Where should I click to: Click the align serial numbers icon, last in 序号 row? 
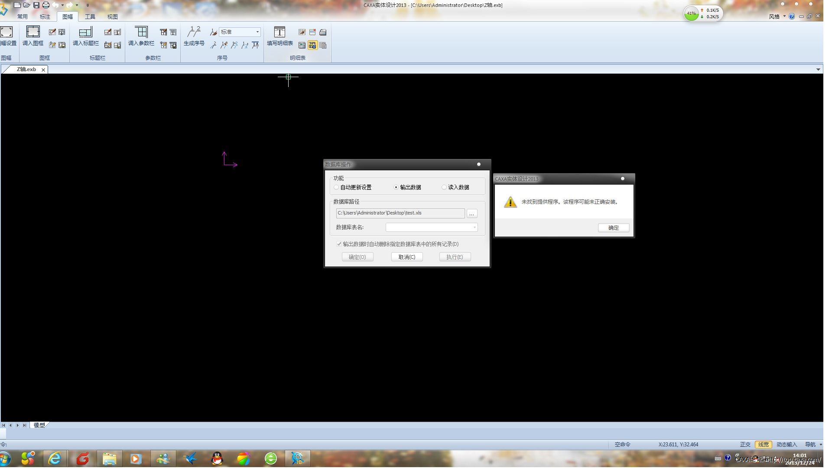tap(256, 45)
